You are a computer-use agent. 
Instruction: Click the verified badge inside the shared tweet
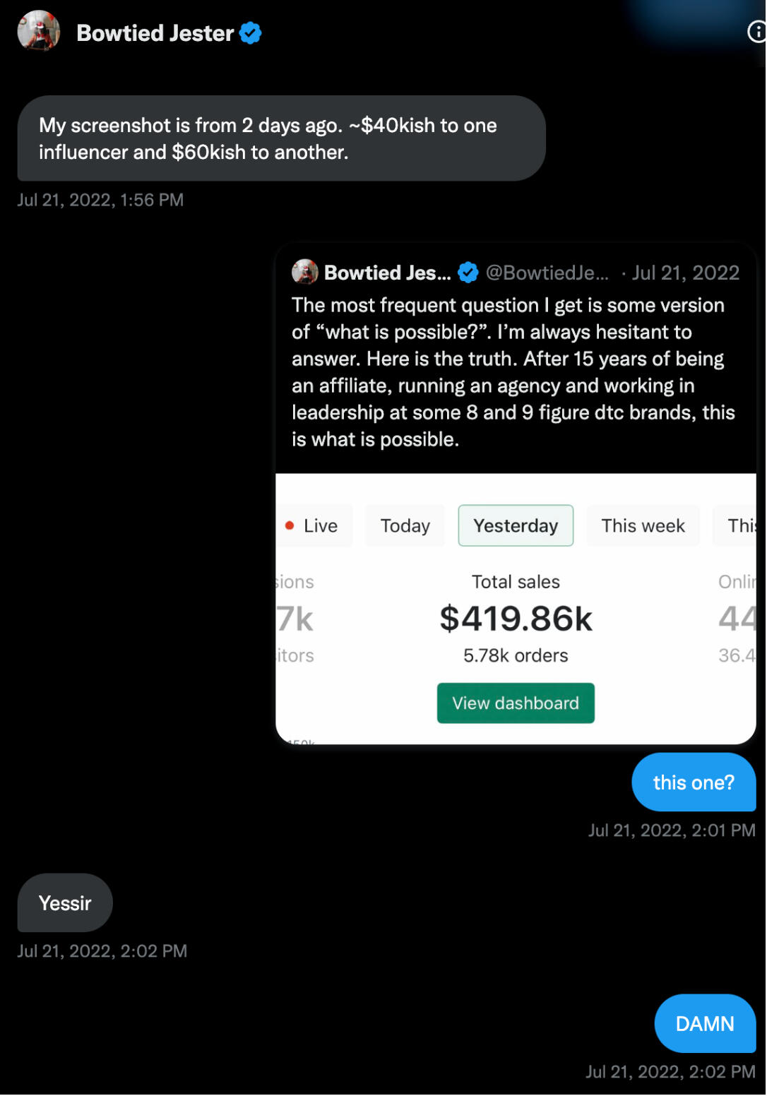click(x=468, y=273)
